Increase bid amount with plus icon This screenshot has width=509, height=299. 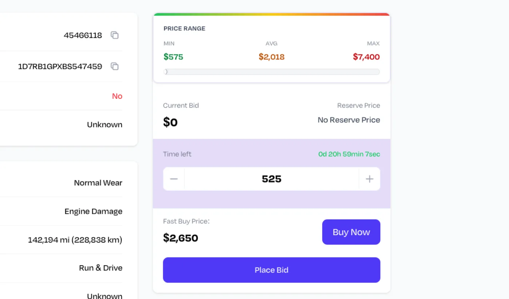tap(369, 179)
